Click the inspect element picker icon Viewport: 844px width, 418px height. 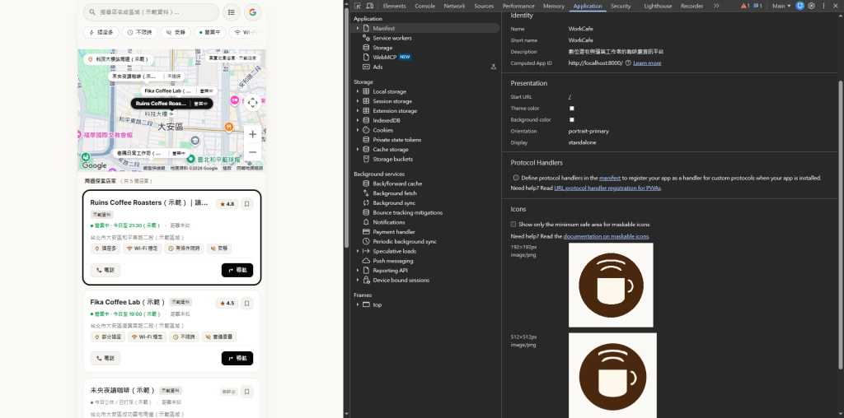358,6
